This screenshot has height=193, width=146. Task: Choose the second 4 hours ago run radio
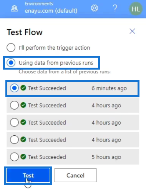click(x=14, y=122)
